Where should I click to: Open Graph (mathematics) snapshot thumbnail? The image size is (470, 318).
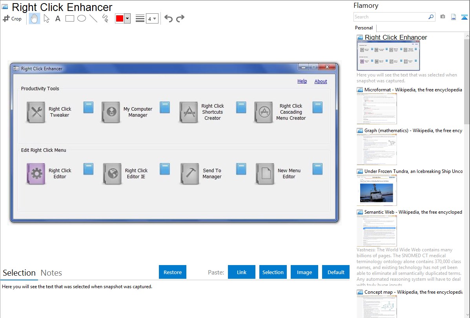(x=377, y=149)
